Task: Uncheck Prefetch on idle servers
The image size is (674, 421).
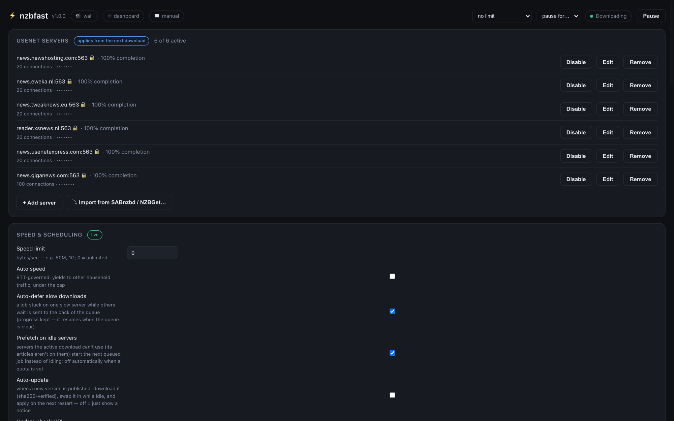Action: click(x=392, y=353)
